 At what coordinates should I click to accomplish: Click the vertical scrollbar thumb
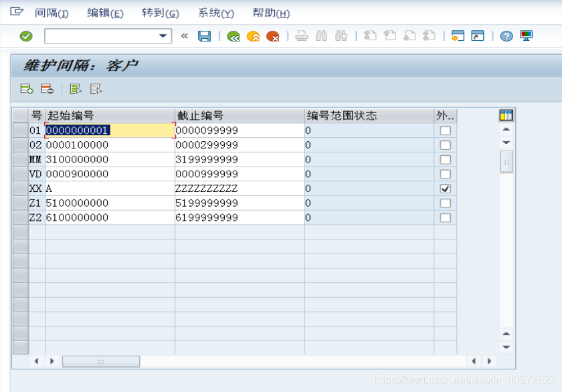click(x=506, y=162)
